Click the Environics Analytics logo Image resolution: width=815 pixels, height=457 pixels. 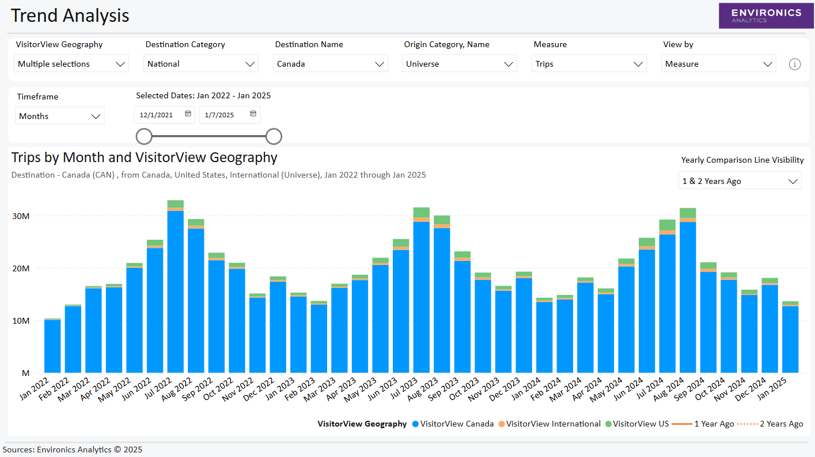coord(766,16)
